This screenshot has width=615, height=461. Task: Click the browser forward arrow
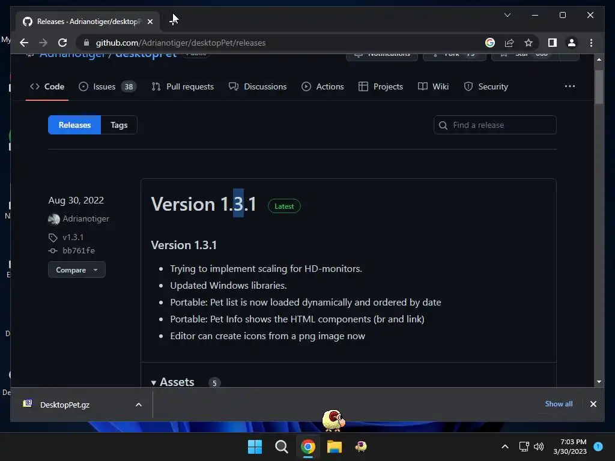(43, 43)
